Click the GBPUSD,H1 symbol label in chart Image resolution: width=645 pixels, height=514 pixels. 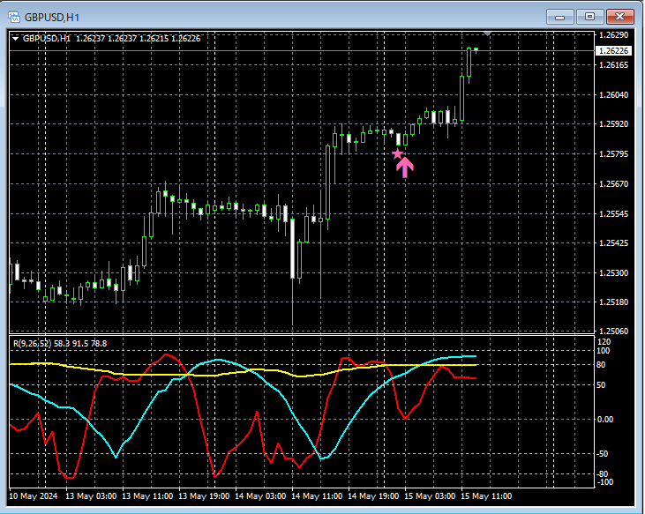47,39
